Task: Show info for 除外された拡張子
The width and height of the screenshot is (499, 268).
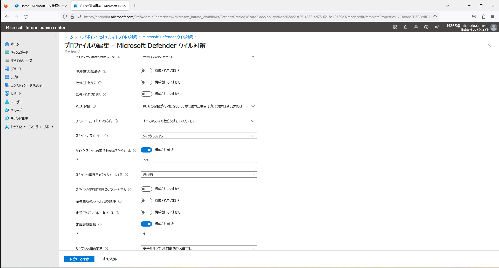Action: point(105,71)
